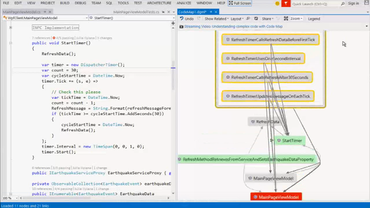Pin the MainPageViewModel.cs tab
Screen dimensions: 370x208
pyautogui.click(x=45, y=12)
